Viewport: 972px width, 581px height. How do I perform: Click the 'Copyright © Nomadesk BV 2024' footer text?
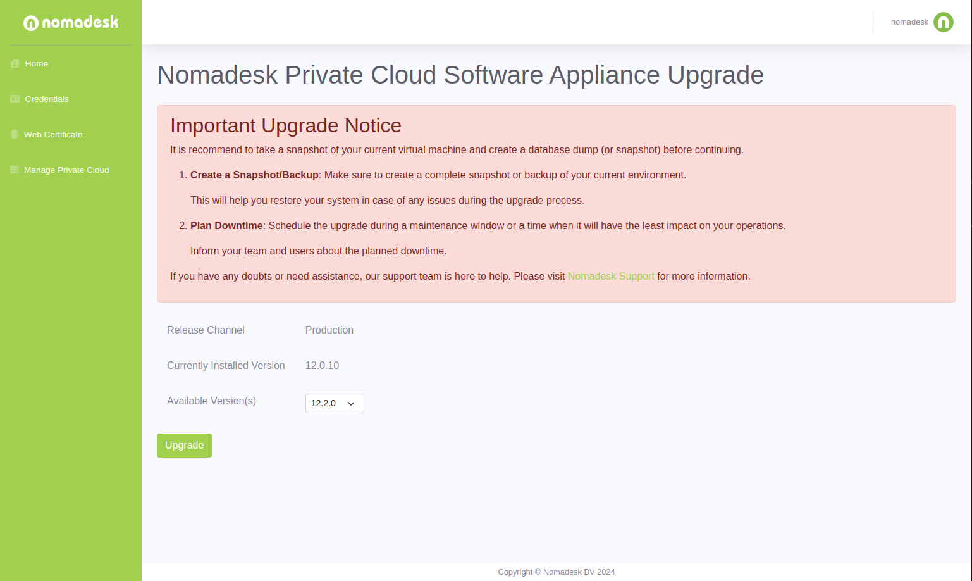click(557, 572)
